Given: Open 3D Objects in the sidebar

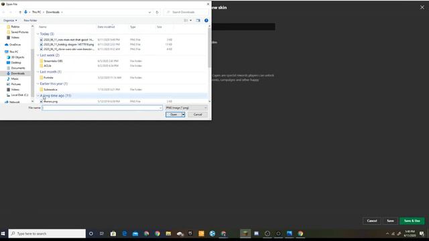Looking at the screenshot, I should (x=17, y=57).
